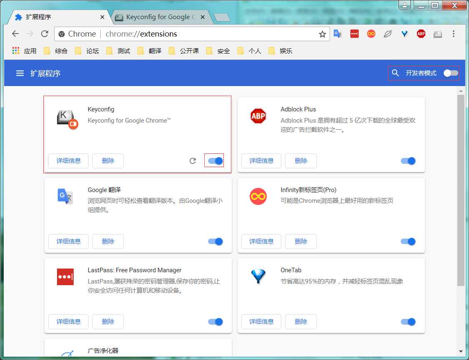Open the 翻译 bookmark folder
Viewport: 469px width, 360px height.
pos(149,51)
